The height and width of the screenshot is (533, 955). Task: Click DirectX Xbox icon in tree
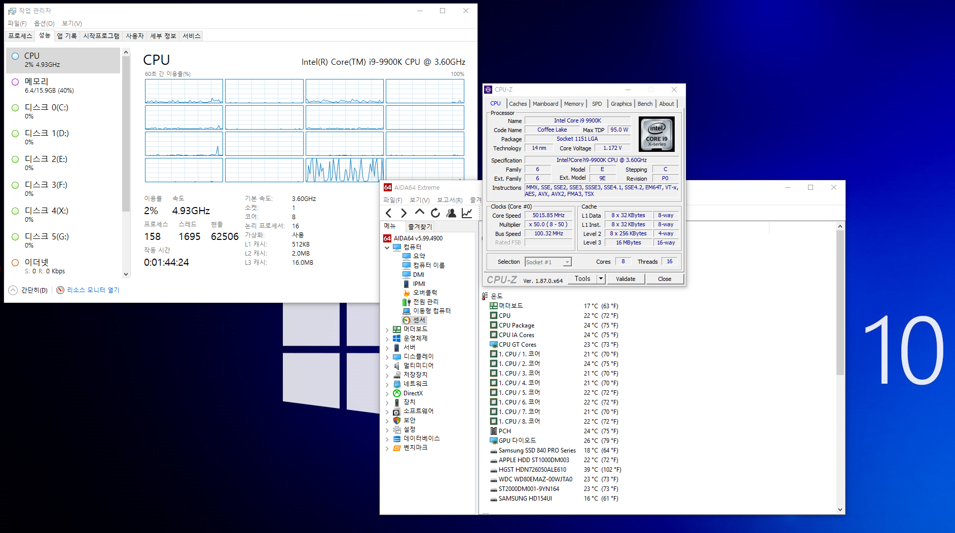397,393
